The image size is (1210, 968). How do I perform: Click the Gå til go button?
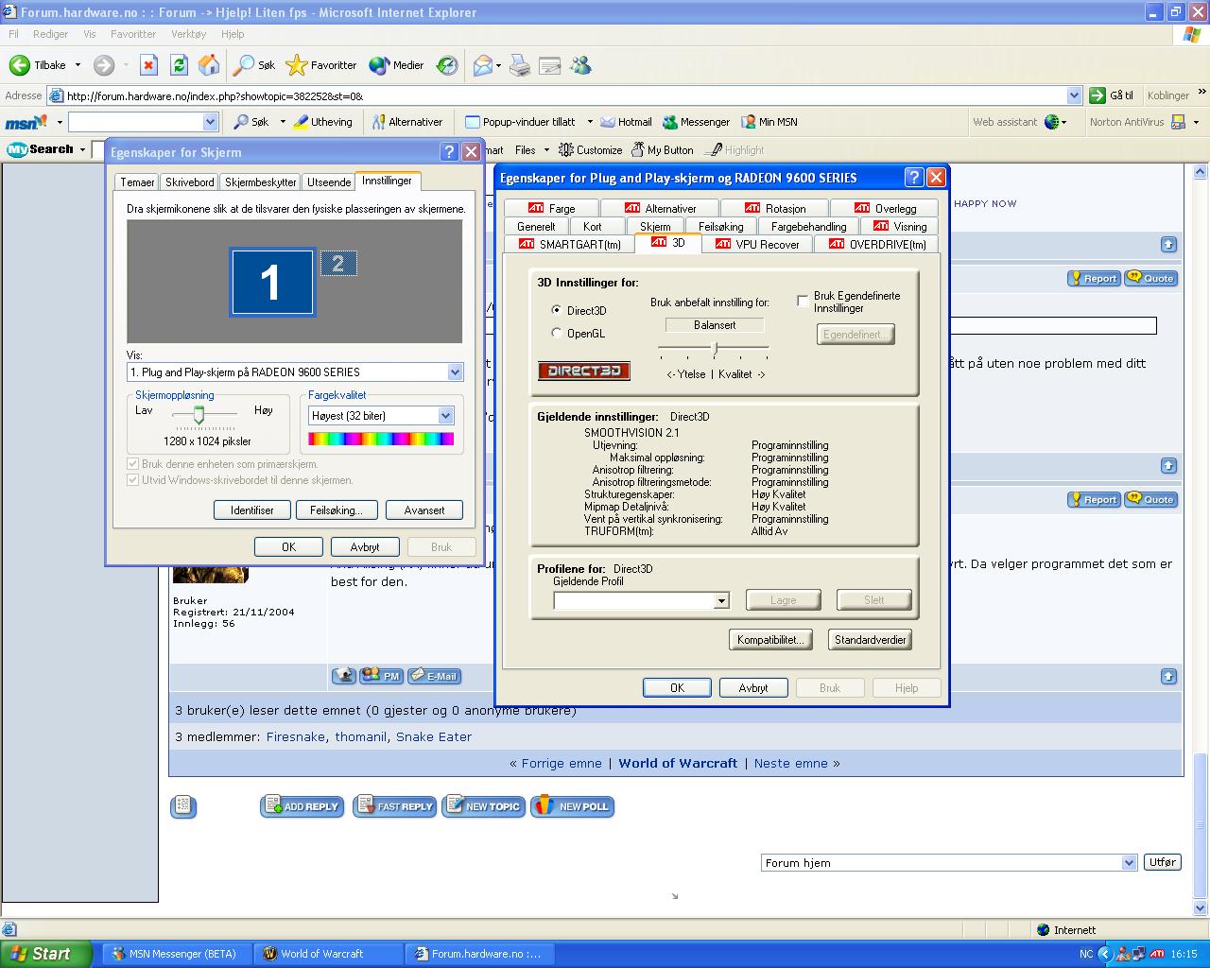[x=1112, y=95]
